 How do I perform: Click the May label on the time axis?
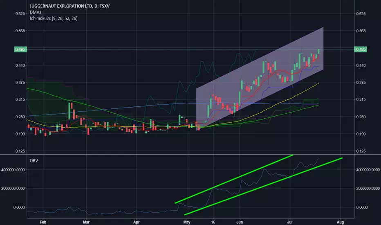click(x=186, y=222)
